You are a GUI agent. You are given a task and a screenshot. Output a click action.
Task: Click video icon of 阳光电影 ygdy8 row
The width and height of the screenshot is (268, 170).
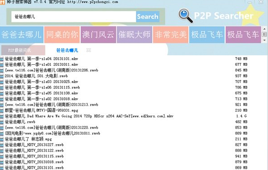tap(2, 134)
